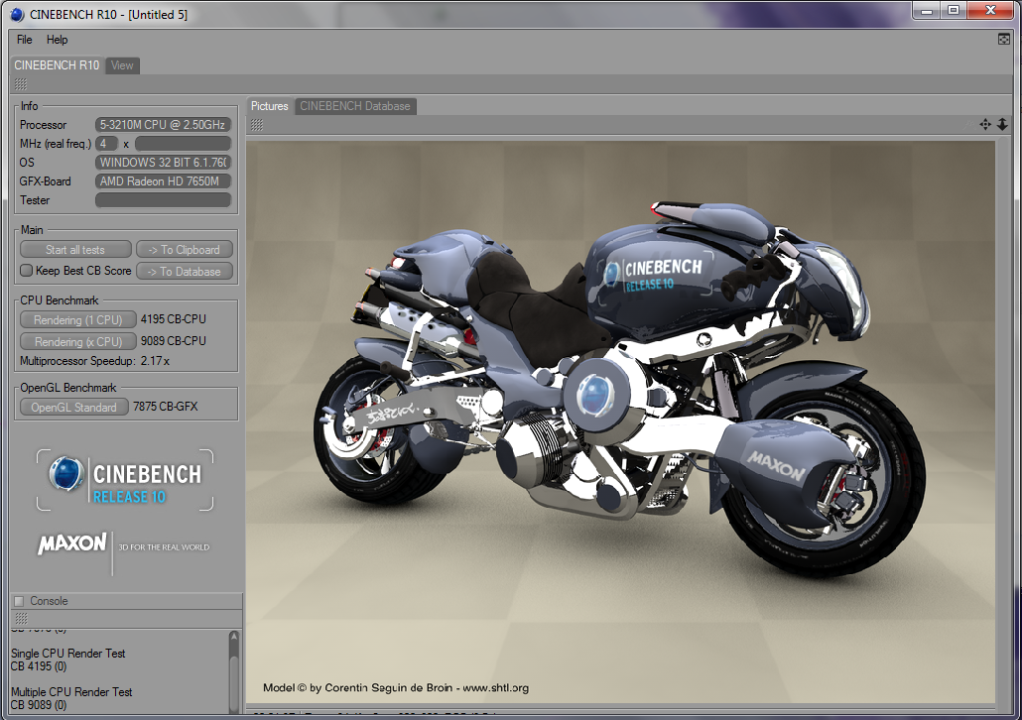
Task: Switch to the View tab
Action: coord(122,65)
